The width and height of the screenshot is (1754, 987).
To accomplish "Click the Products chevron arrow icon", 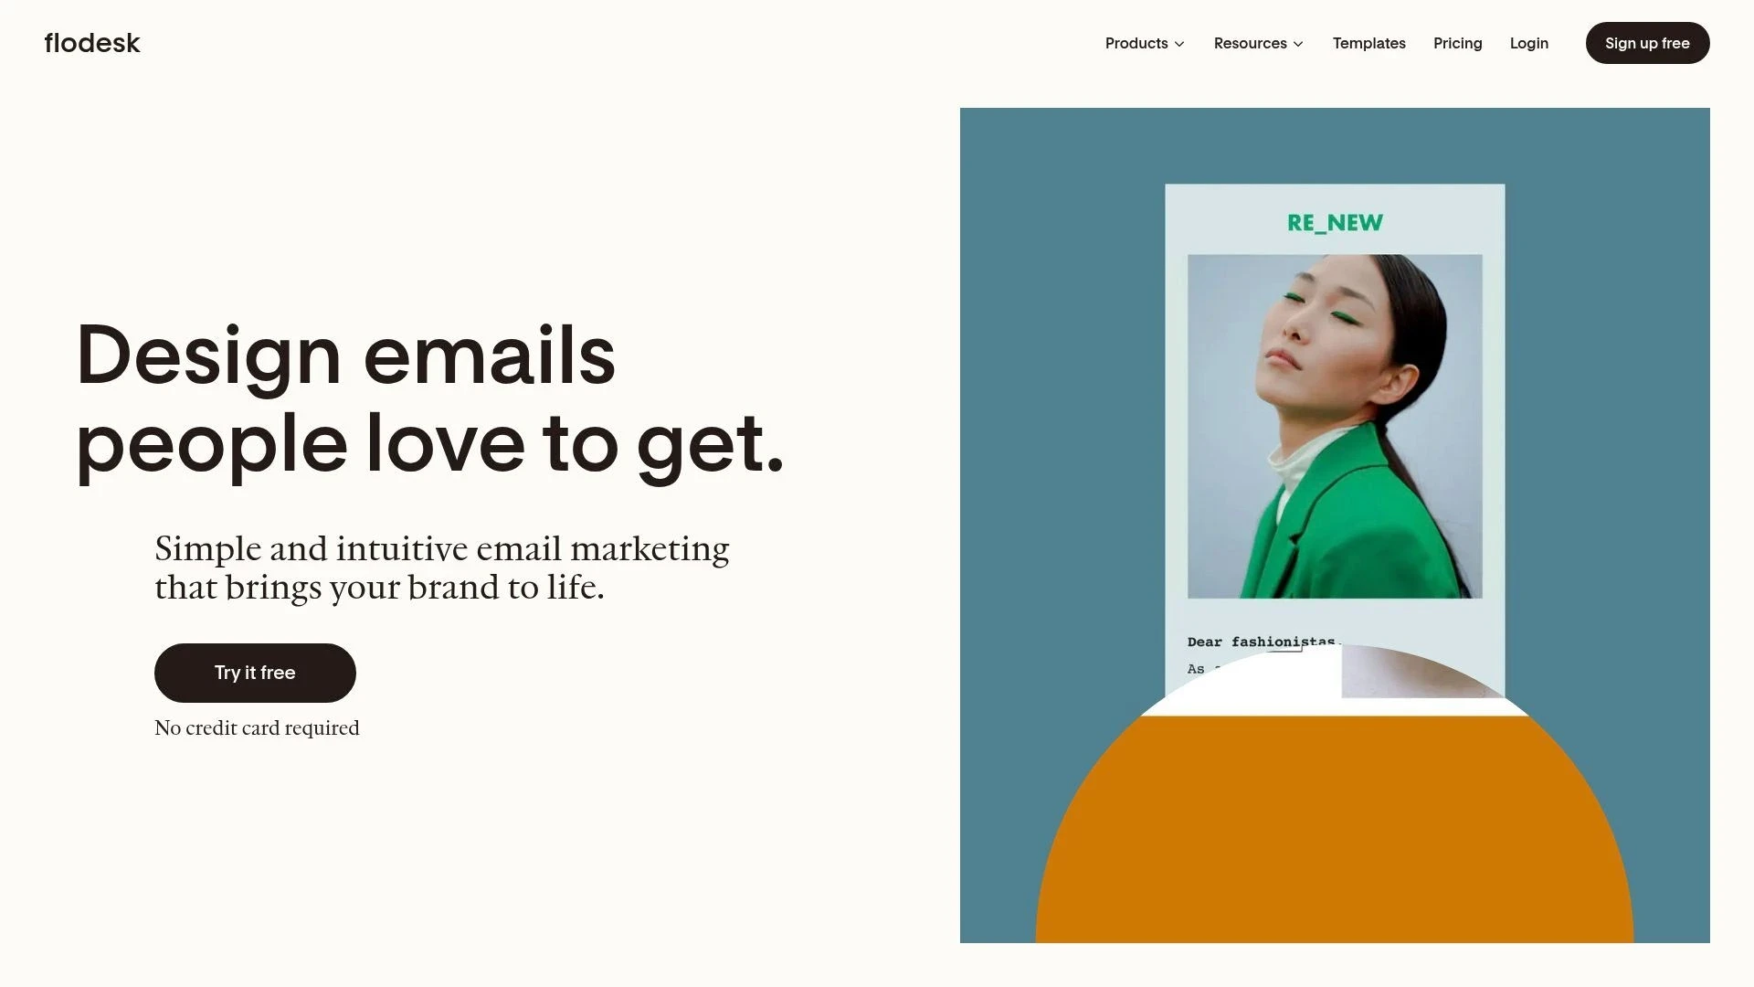I will (1179, 43).
